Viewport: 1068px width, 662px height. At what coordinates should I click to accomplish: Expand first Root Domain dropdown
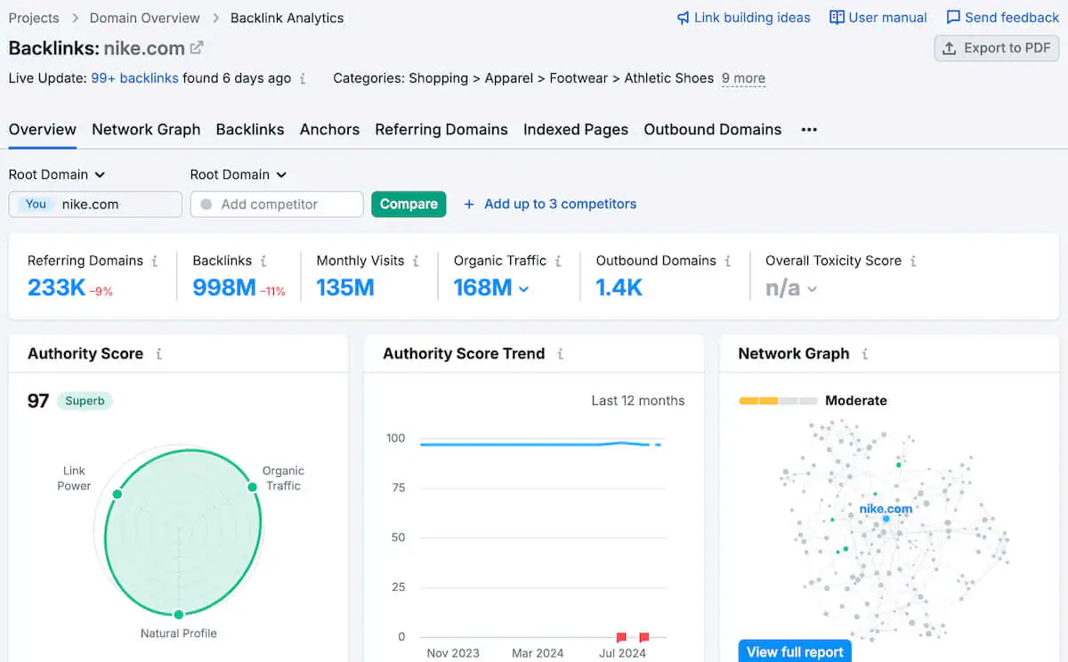click(57, 174)
